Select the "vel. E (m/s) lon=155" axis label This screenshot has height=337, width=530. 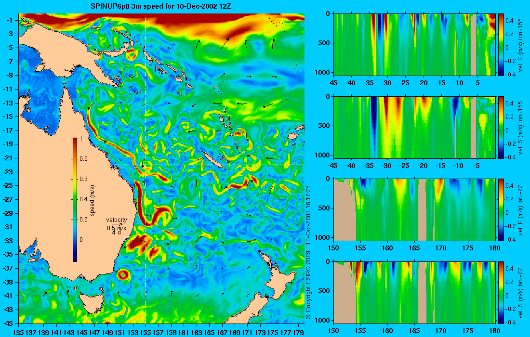[521, 45]
